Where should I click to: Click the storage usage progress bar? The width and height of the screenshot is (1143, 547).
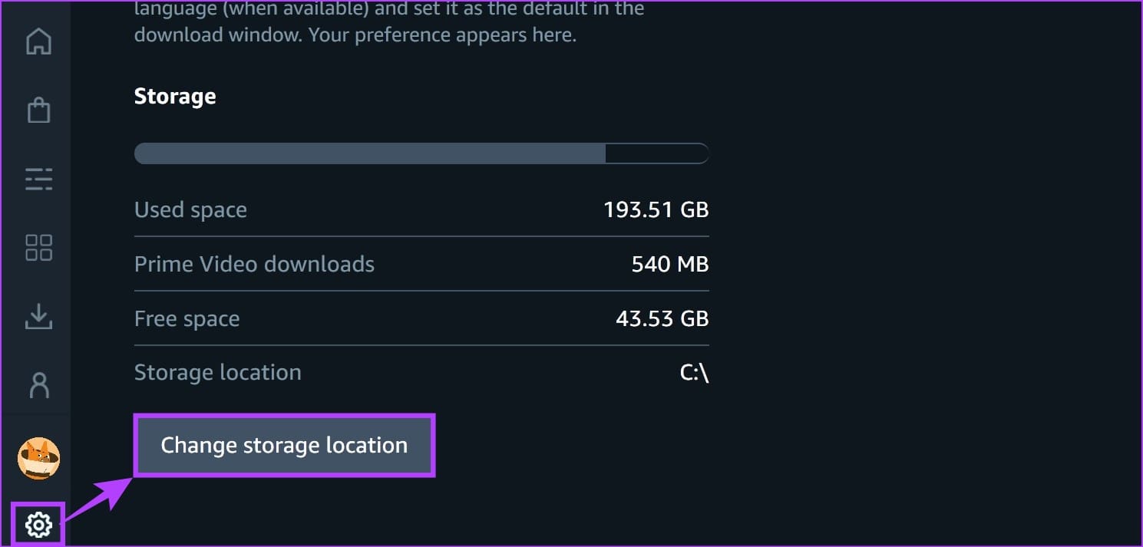(x=421, y=153)
